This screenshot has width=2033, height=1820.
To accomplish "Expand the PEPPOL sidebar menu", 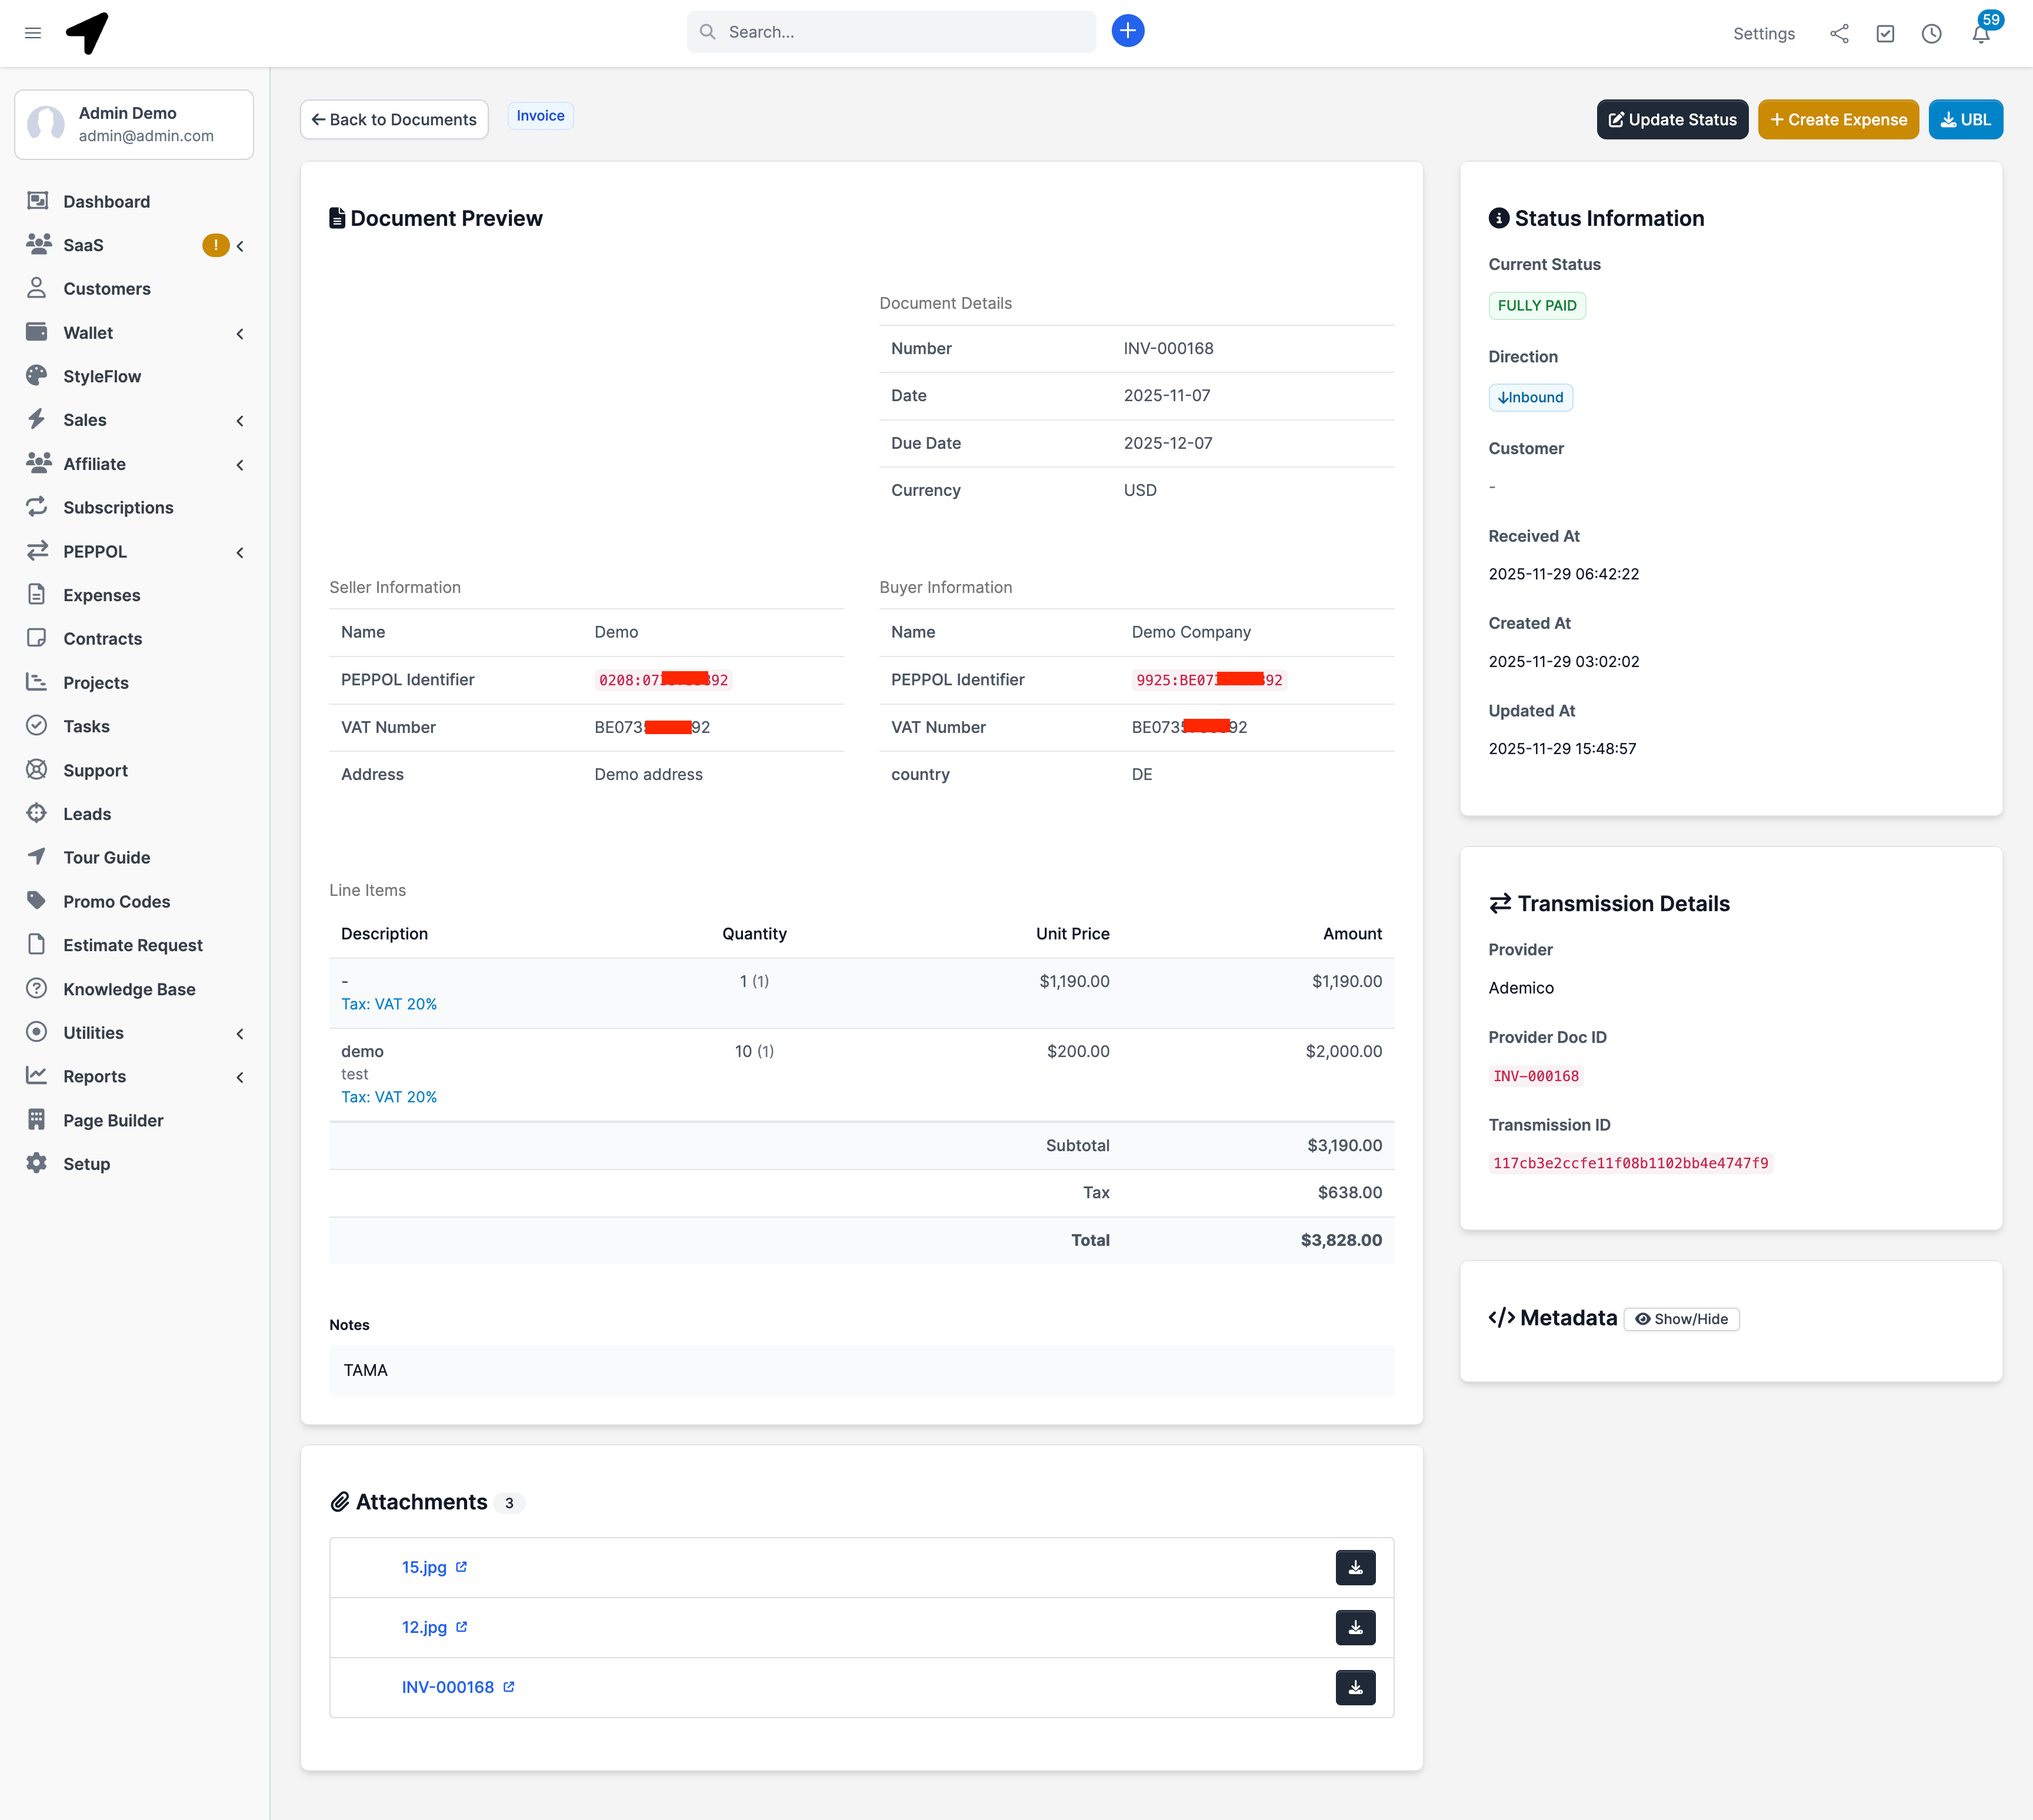I will point(240,552).
